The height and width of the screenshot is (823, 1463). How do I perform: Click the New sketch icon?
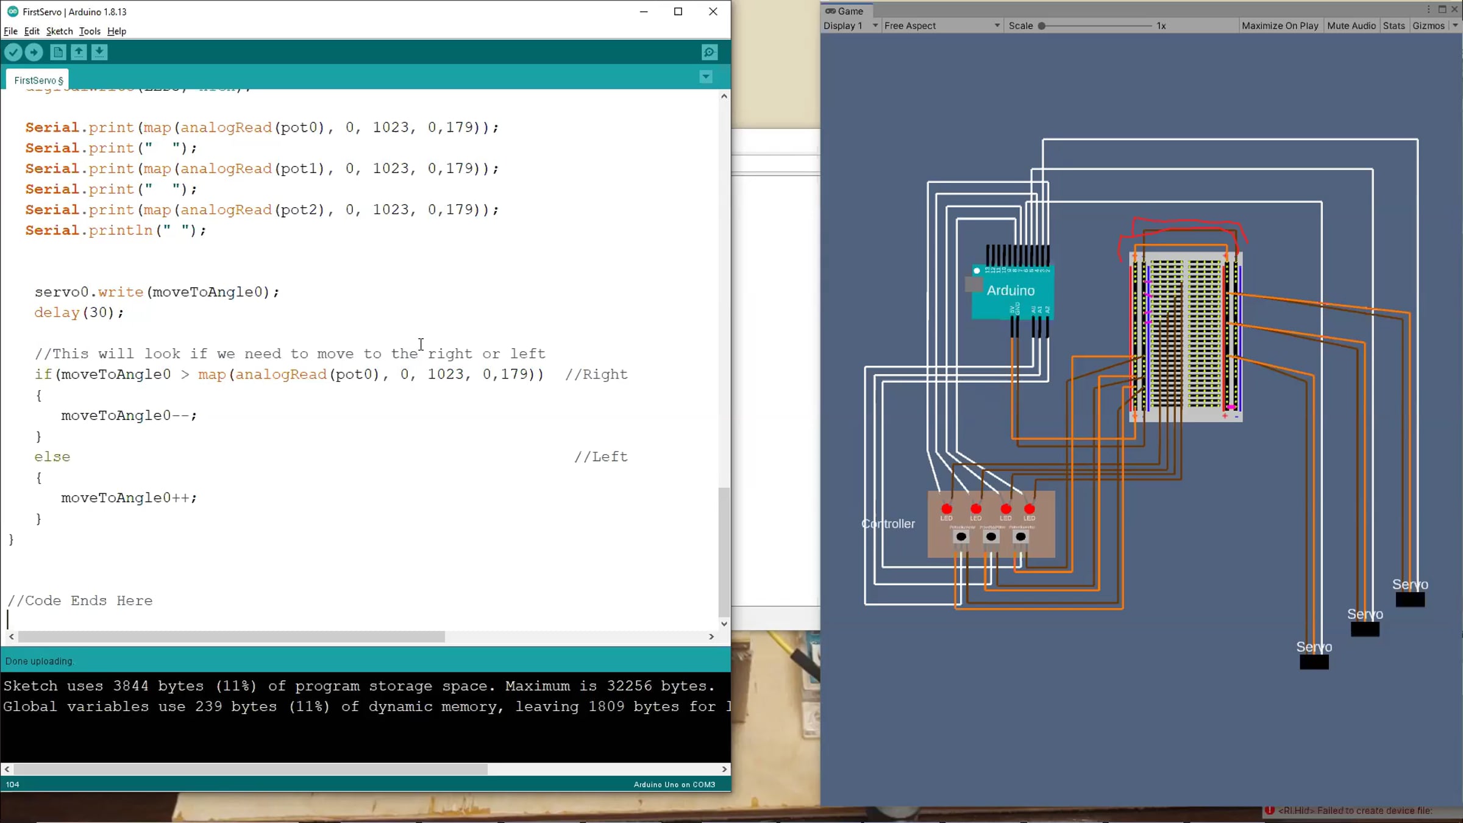pyautogui.click(x=58, y=52)
